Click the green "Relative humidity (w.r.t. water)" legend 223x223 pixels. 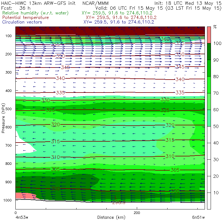coord(36,13)
